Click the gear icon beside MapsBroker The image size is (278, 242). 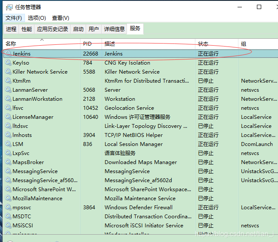tap(8, 162)
